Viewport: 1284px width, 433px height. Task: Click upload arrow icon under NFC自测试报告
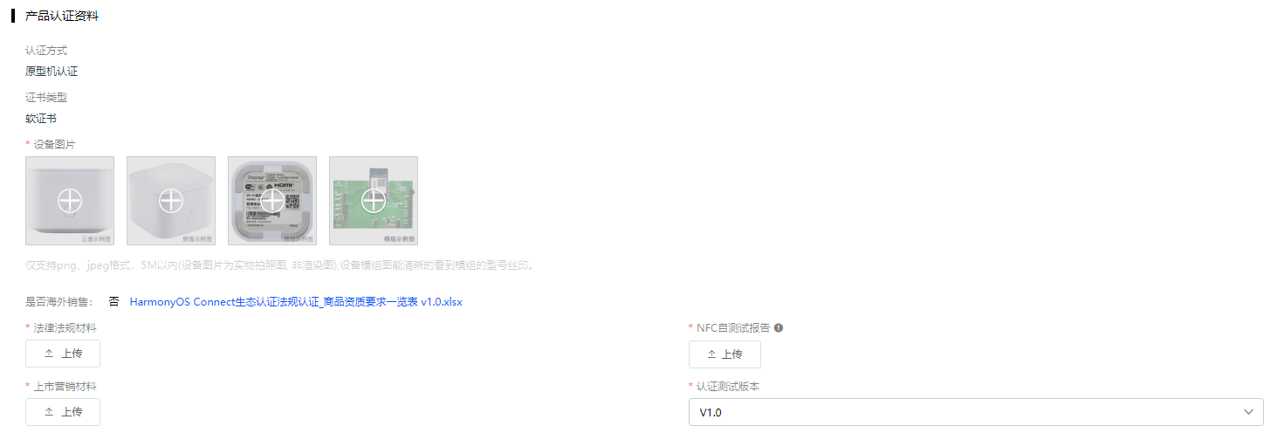tap(711, 354)
